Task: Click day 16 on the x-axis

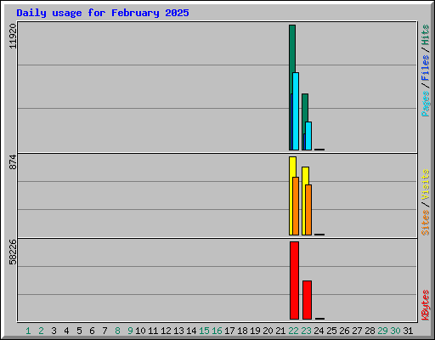Action: (x=217, y=331)
